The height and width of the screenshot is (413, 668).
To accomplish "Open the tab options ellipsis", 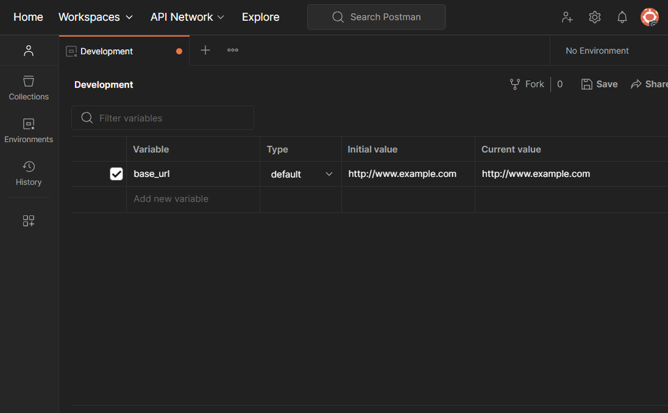I will click(233, 50).
